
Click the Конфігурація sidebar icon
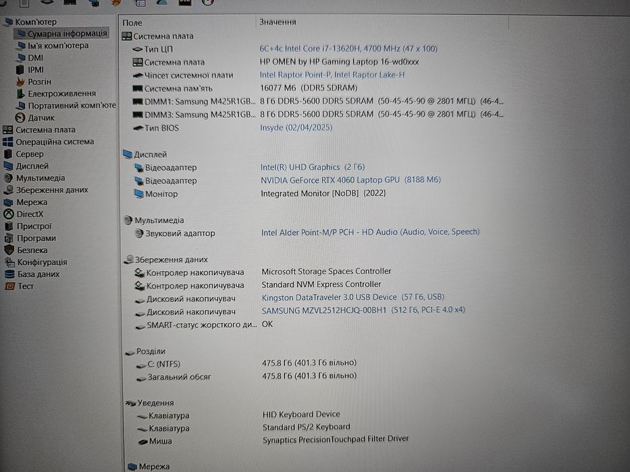[9, 262]
